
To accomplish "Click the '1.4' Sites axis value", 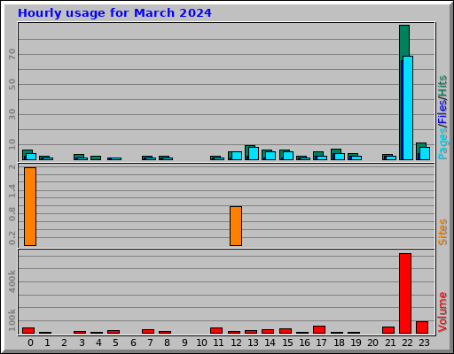I will pos(12,191).
